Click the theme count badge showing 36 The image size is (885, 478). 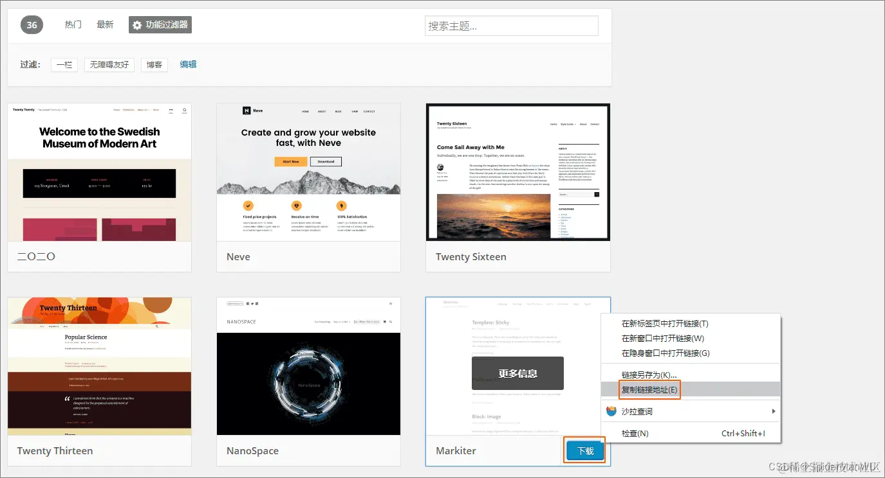31,24
